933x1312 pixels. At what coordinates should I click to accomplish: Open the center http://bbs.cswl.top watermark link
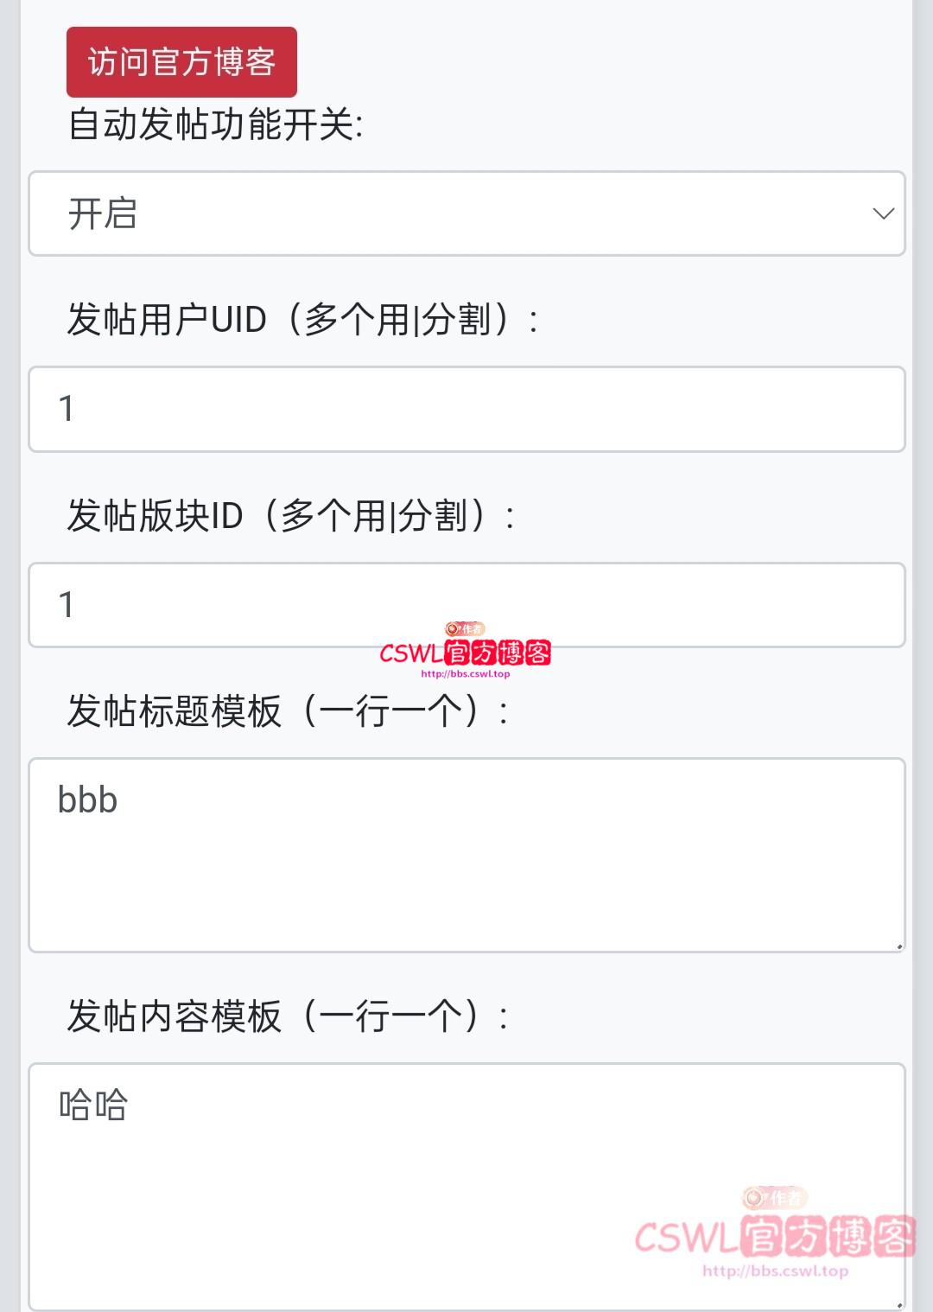click(465, 674)
